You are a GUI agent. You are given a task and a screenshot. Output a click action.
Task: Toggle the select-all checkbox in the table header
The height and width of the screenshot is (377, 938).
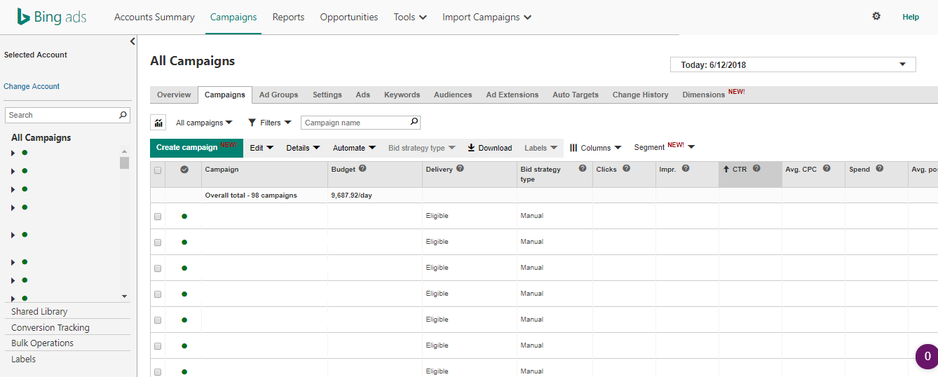point(158,170)
